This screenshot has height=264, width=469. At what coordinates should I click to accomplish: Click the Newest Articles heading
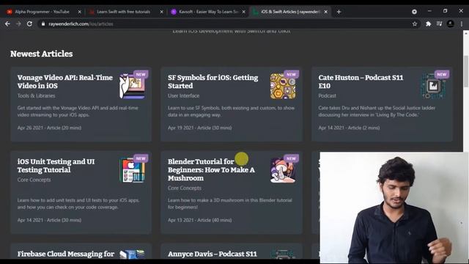click(x=42, y=54)
